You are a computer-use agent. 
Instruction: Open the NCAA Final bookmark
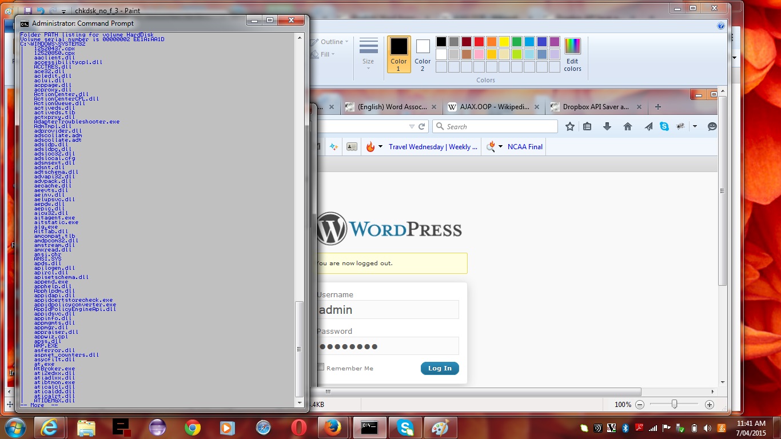525,147
